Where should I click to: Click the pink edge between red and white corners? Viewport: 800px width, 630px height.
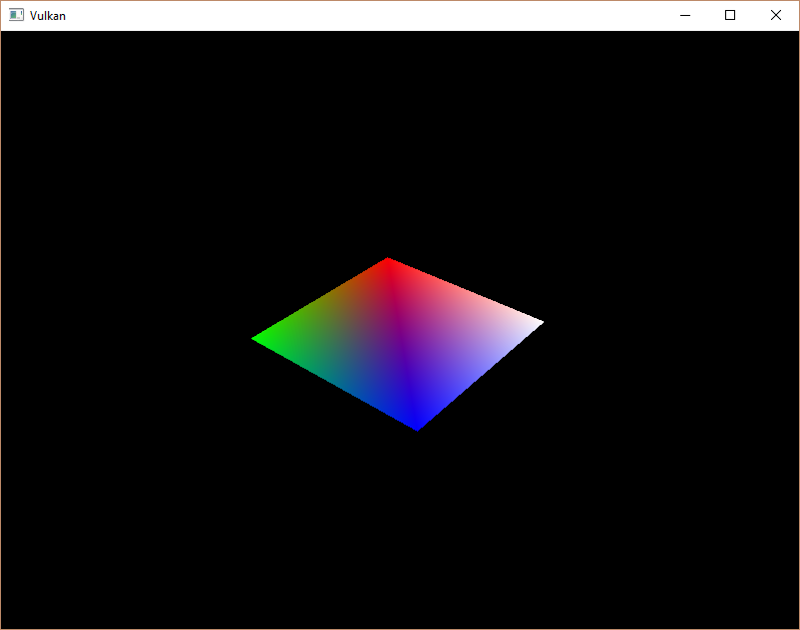click(x=463, y=292)
